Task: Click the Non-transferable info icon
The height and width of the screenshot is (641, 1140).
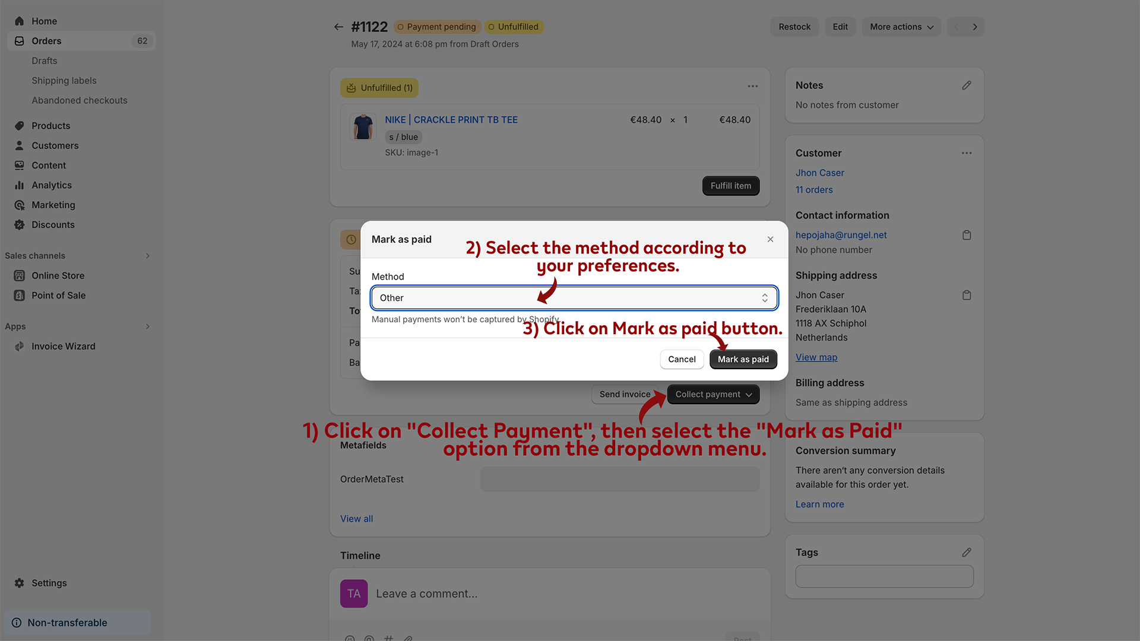Action: click(x=17, y=623)
